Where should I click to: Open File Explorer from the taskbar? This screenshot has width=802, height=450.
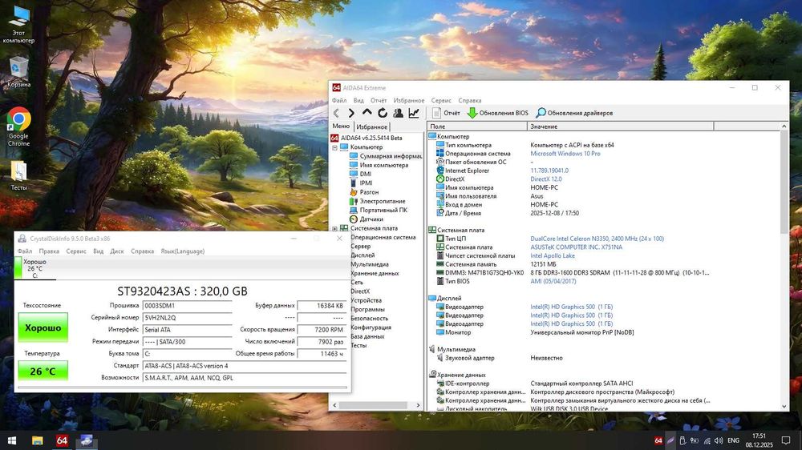coord(38,440)
